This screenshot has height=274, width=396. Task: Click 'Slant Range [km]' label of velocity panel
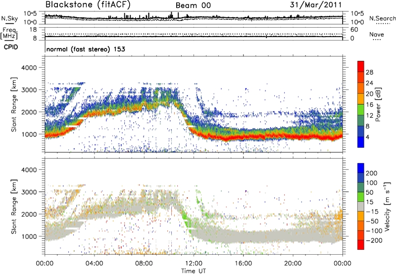click(14, 207)
